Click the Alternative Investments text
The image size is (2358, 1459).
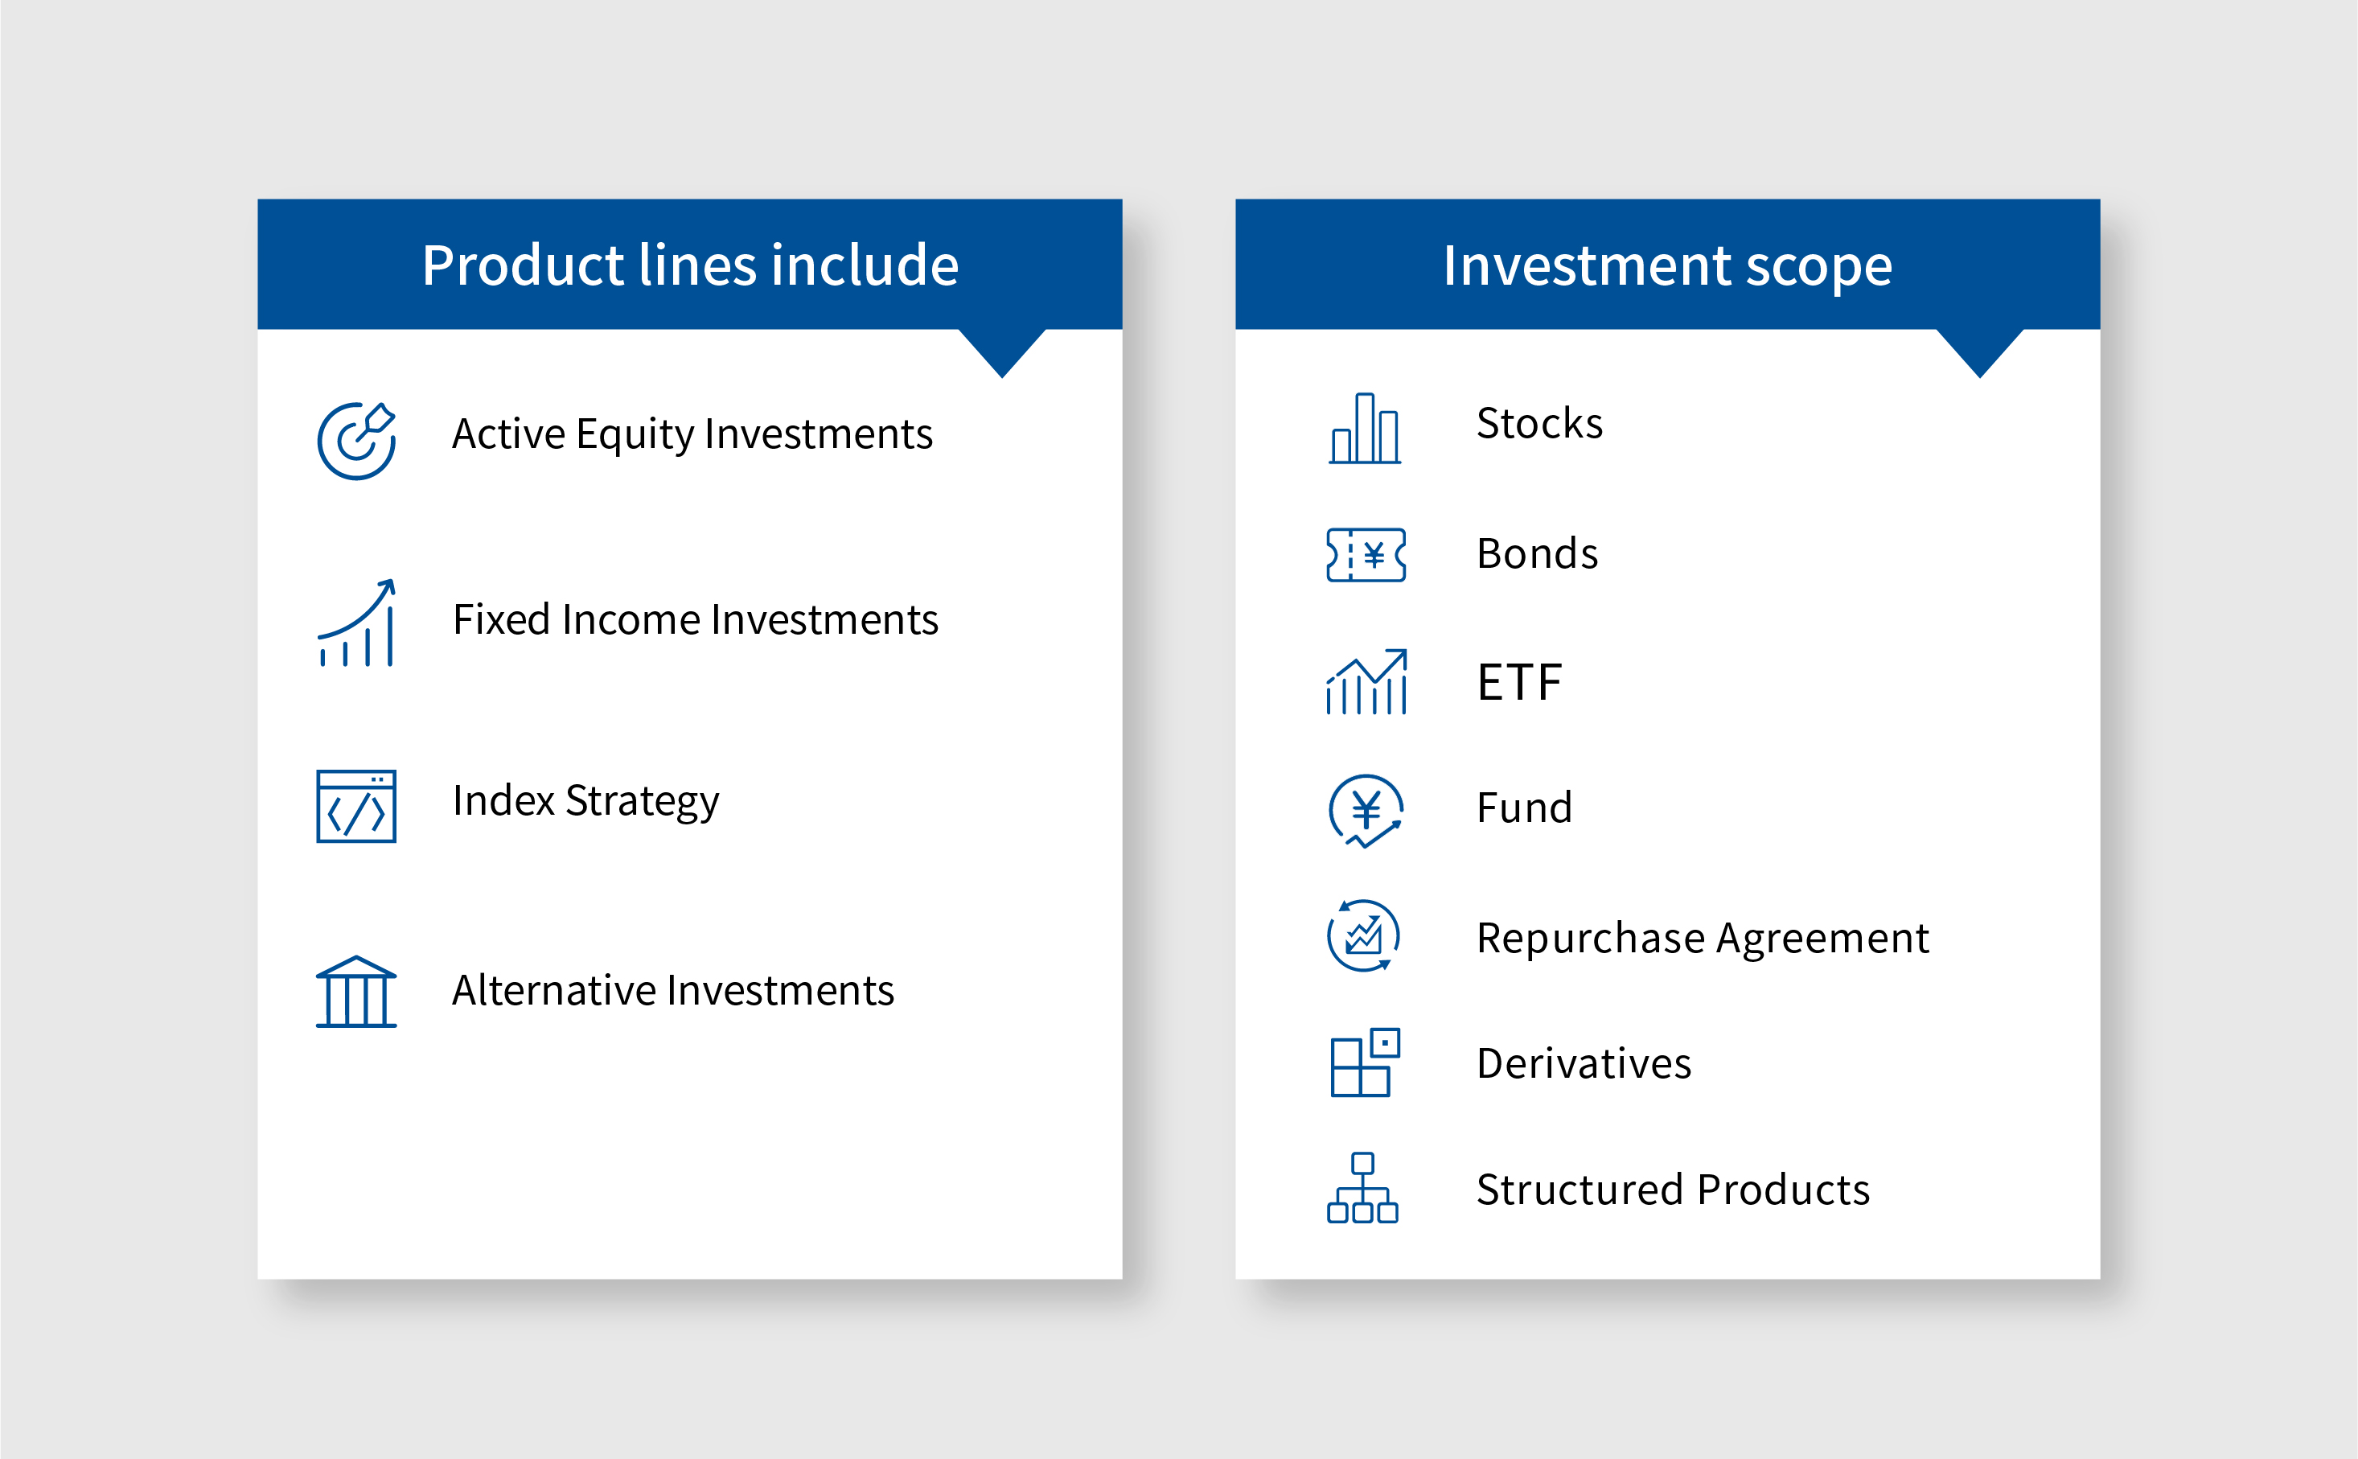(673, 991)
